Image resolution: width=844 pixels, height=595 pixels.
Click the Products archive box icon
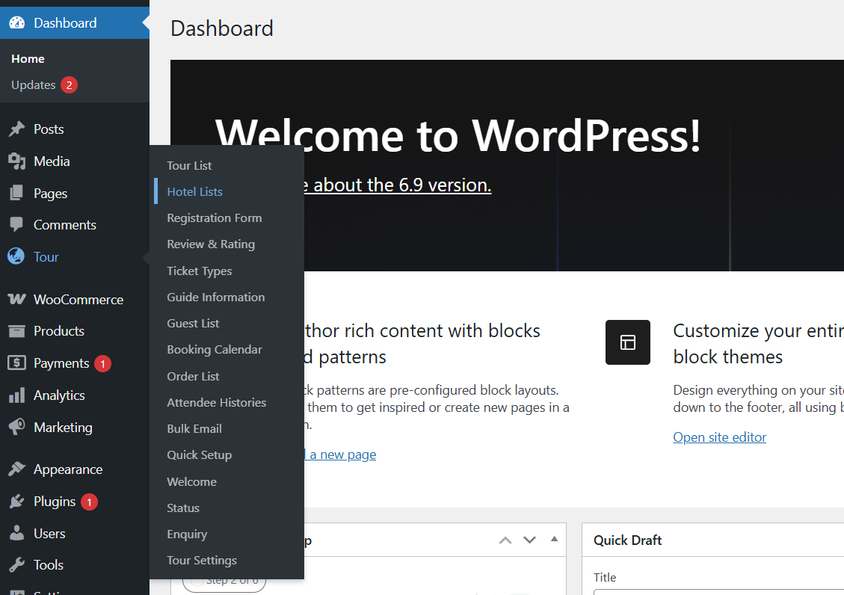[x=16, y=331]
